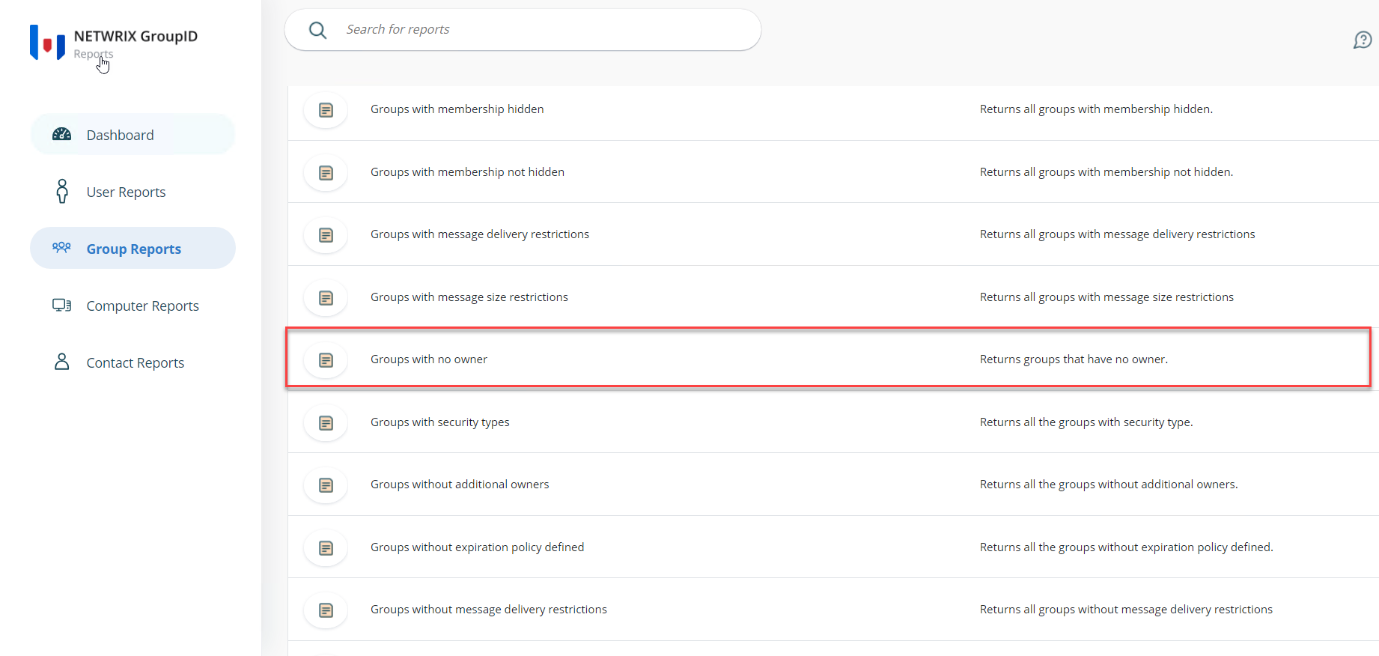Click description 'Returns all groups with membership not hidden.'
The image size is (1379, 656).
(1106, 172)
